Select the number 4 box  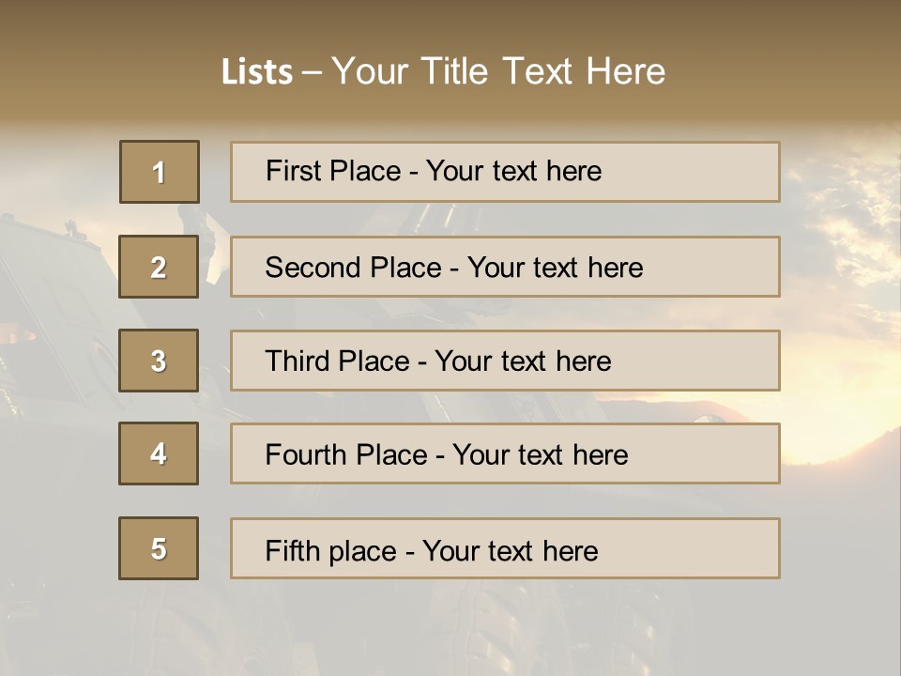pyautogui.click(x=159, y=453)
